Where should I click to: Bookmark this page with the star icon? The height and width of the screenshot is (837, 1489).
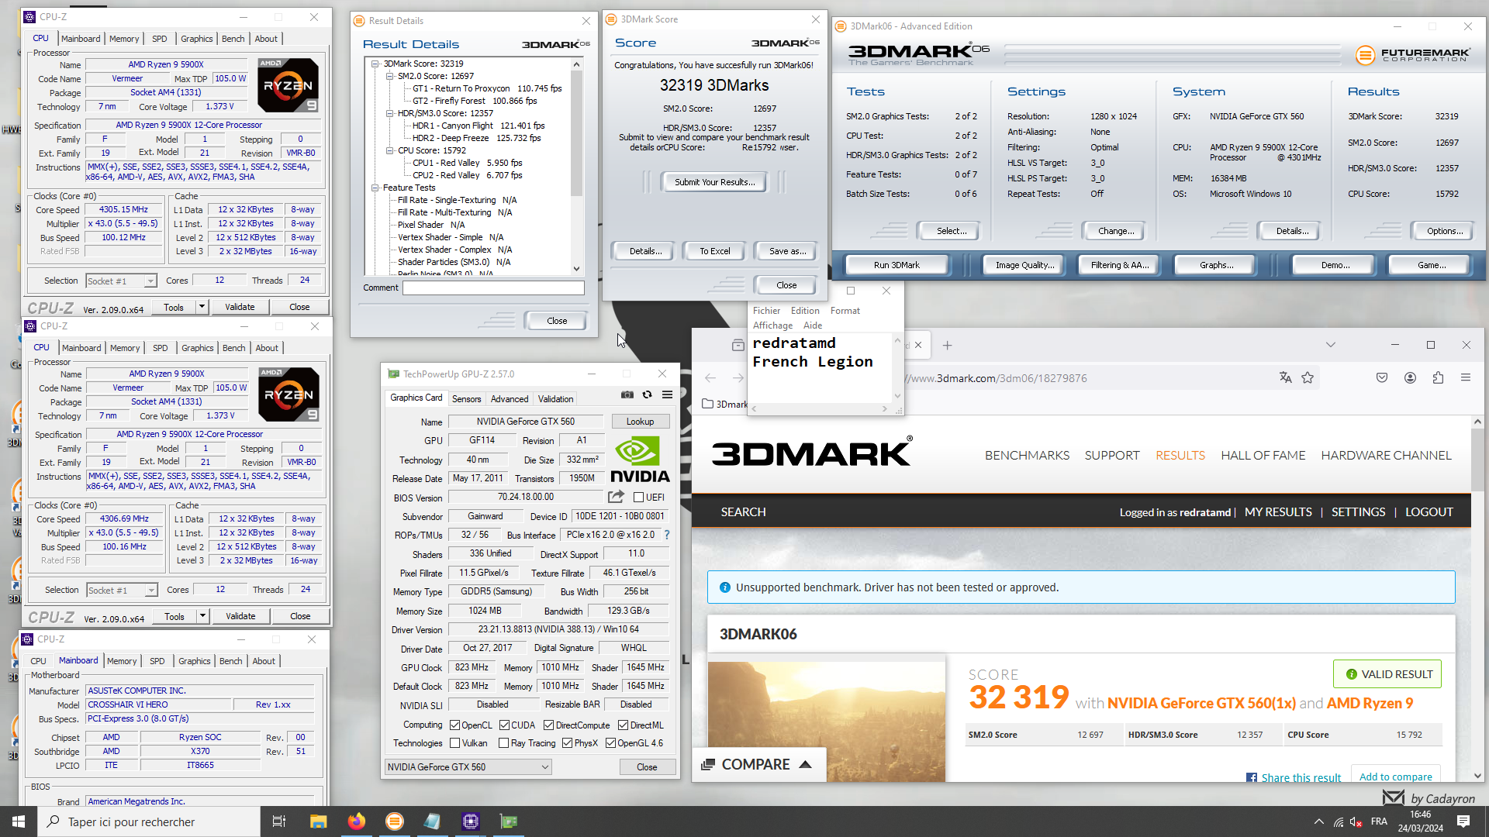pos(1308,377)
